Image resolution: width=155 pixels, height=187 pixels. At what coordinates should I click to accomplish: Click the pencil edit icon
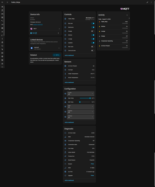(147, 2)
